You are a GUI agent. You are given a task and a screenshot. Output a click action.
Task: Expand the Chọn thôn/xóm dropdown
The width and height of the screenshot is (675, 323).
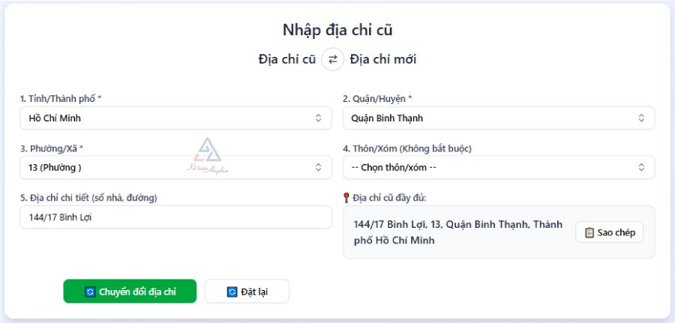(499, 167)
